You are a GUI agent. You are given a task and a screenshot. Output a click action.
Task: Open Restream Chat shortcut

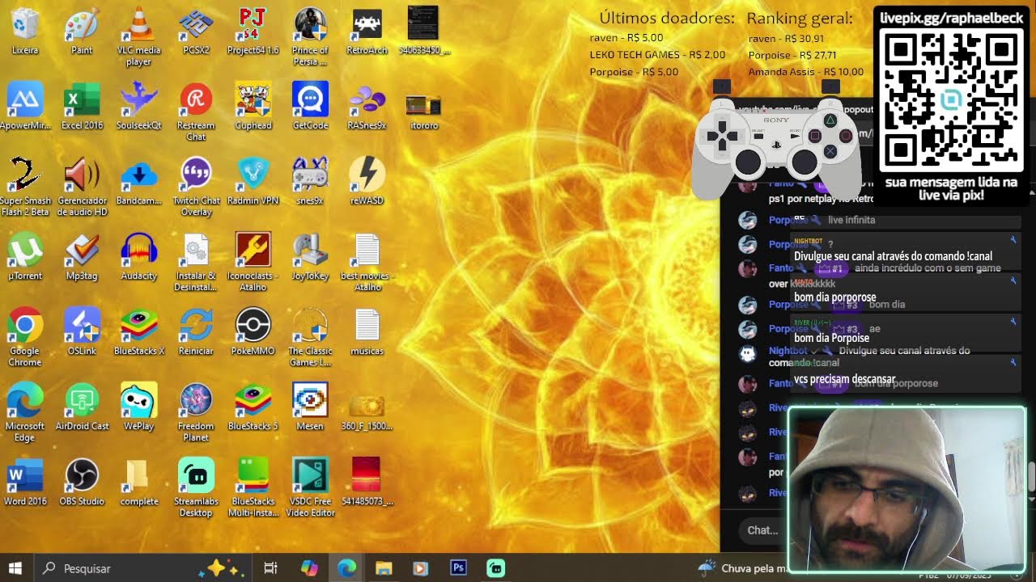tap(196, 112)
